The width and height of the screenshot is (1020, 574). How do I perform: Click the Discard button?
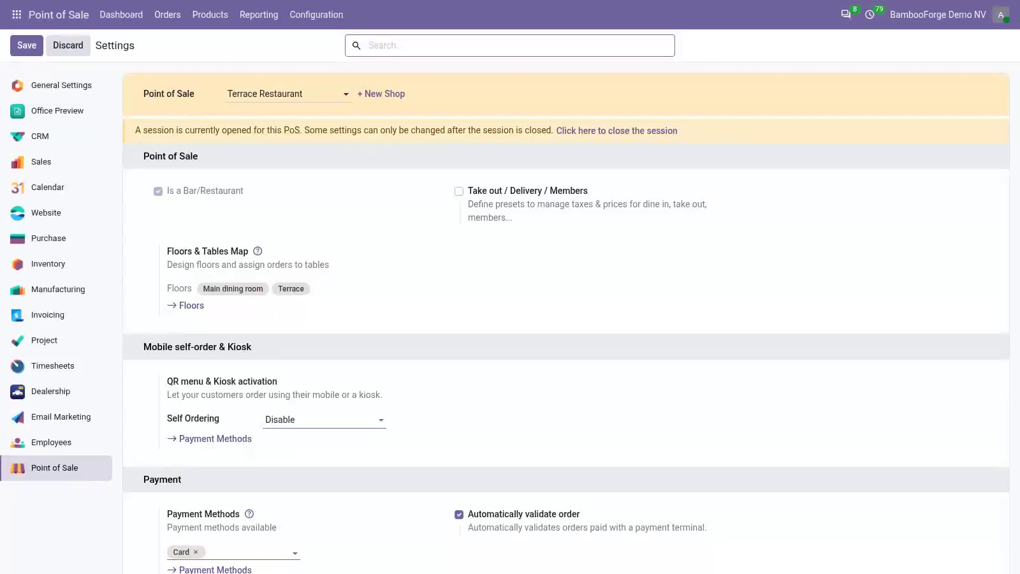point(68,45)
